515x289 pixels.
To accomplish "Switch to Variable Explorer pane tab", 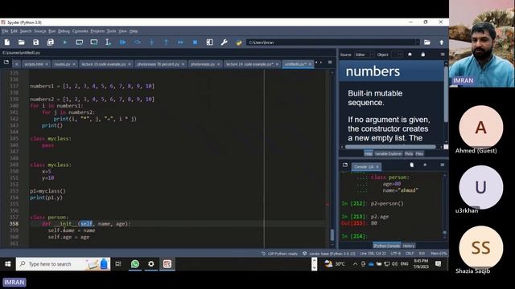I will (388, 153).
